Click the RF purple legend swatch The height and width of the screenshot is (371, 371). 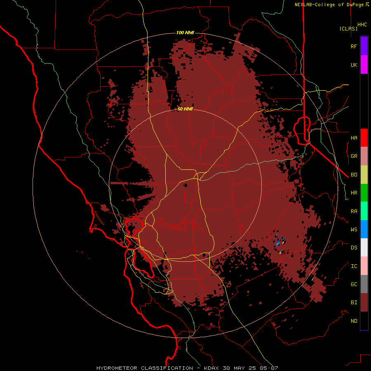point(364,46)
